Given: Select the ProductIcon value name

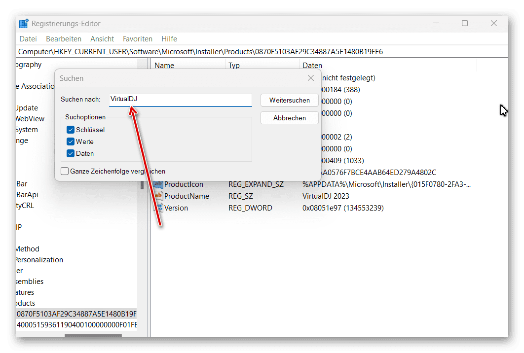Looking at the screenshot, I should [184, 184].
